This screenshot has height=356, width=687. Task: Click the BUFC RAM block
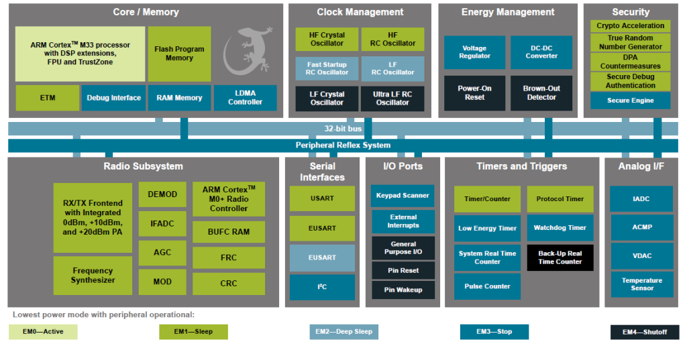click(228, 232)
